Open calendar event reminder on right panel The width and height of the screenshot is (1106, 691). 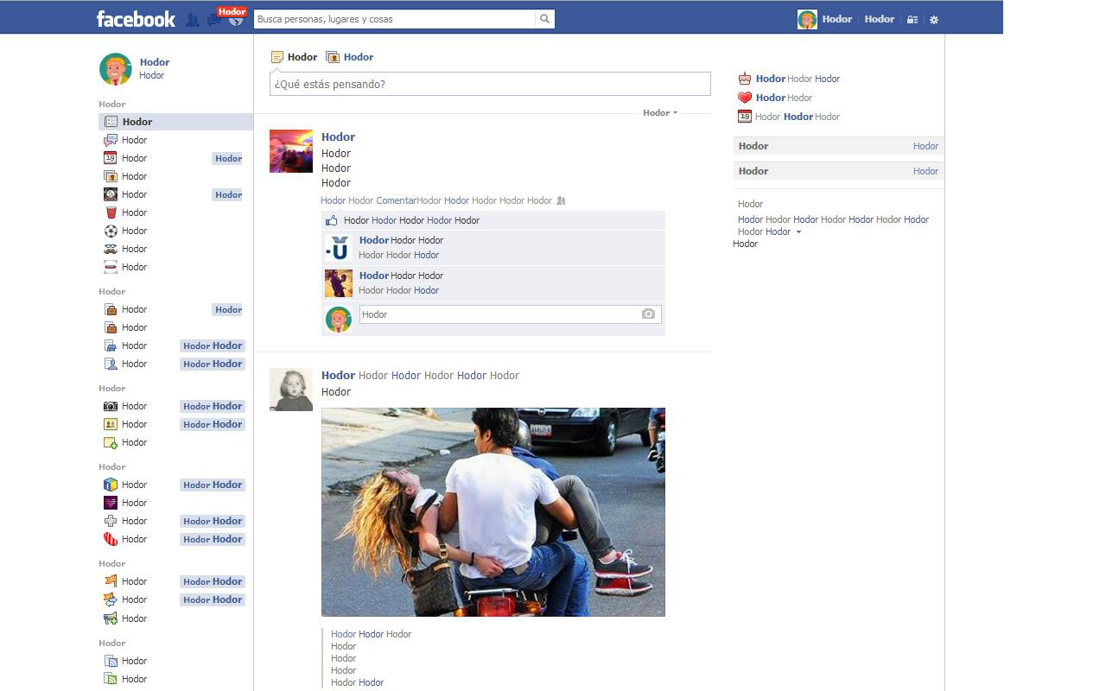[745, 117]
